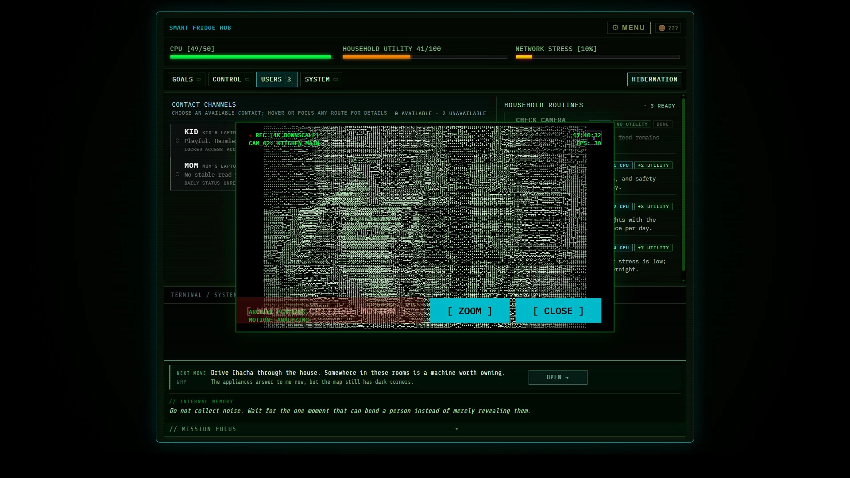Click the +2 UTILITY tag

pyautogui.click(x=653, y=166)
